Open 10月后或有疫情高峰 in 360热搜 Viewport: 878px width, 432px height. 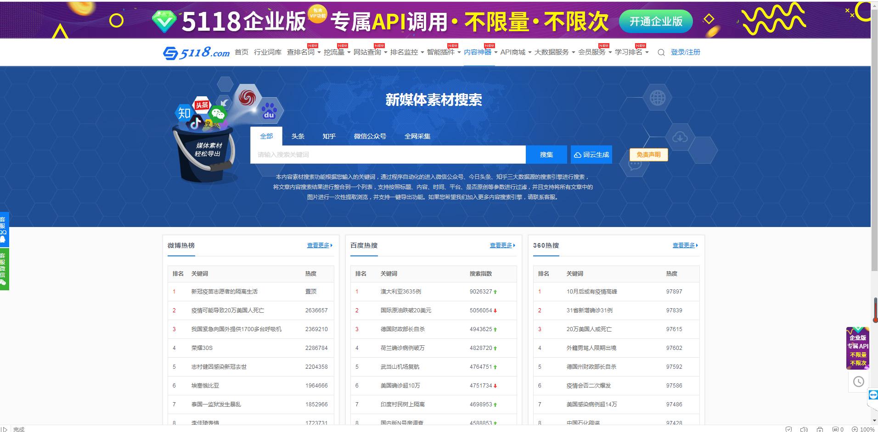592,292
